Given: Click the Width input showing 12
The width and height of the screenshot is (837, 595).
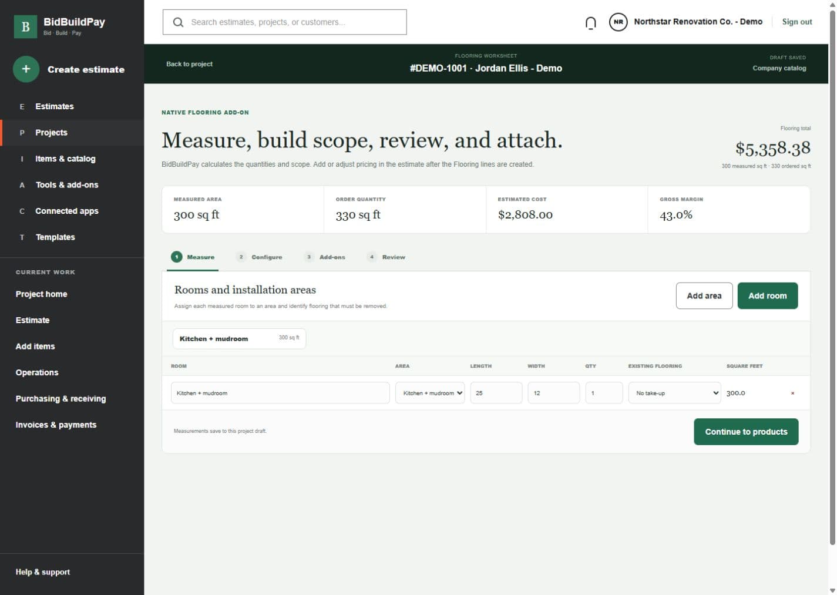Looking at the screenshot, I should click(554, 393).
